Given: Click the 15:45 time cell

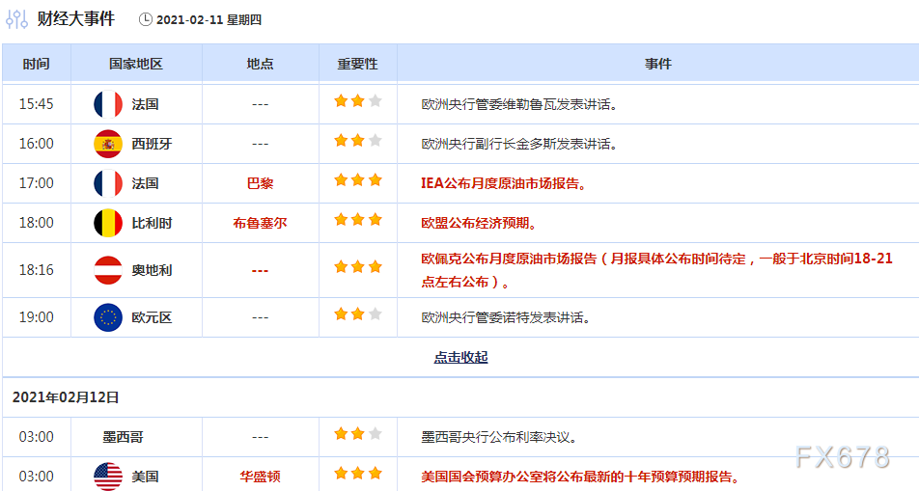Looking at the screenshot, I should [x=37, y=104].
